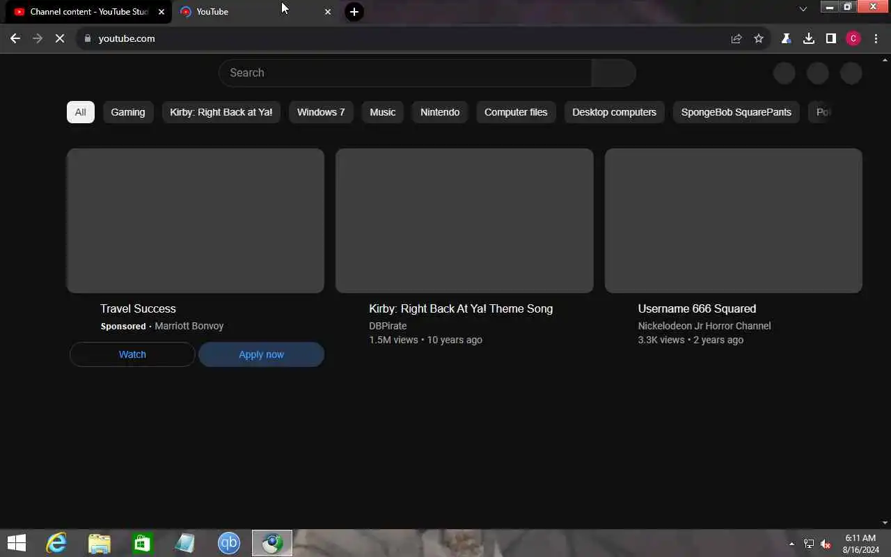Viewport: 891px width, 557px height.
Task: Expand the tab search chevron
Action: (803, 9)
